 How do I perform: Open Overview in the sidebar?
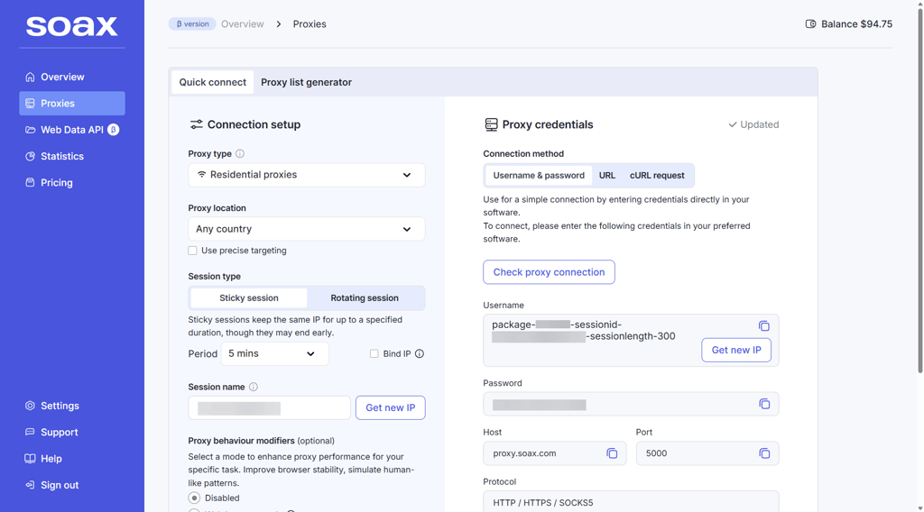click(72, 78)
